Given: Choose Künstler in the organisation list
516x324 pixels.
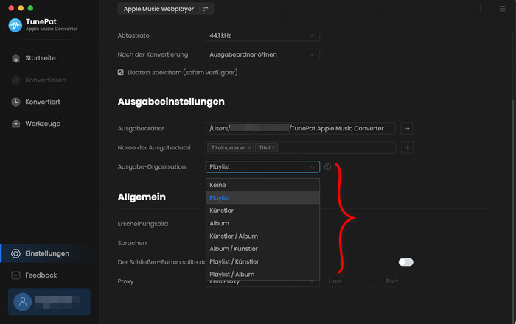Looking at the screenshot, I should coord(262,211).
